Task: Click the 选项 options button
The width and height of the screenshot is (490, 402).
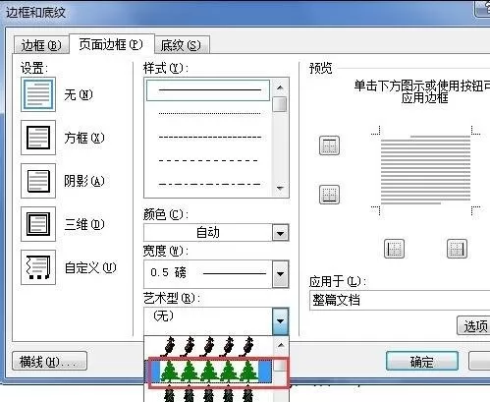Action: coord(473,325)
